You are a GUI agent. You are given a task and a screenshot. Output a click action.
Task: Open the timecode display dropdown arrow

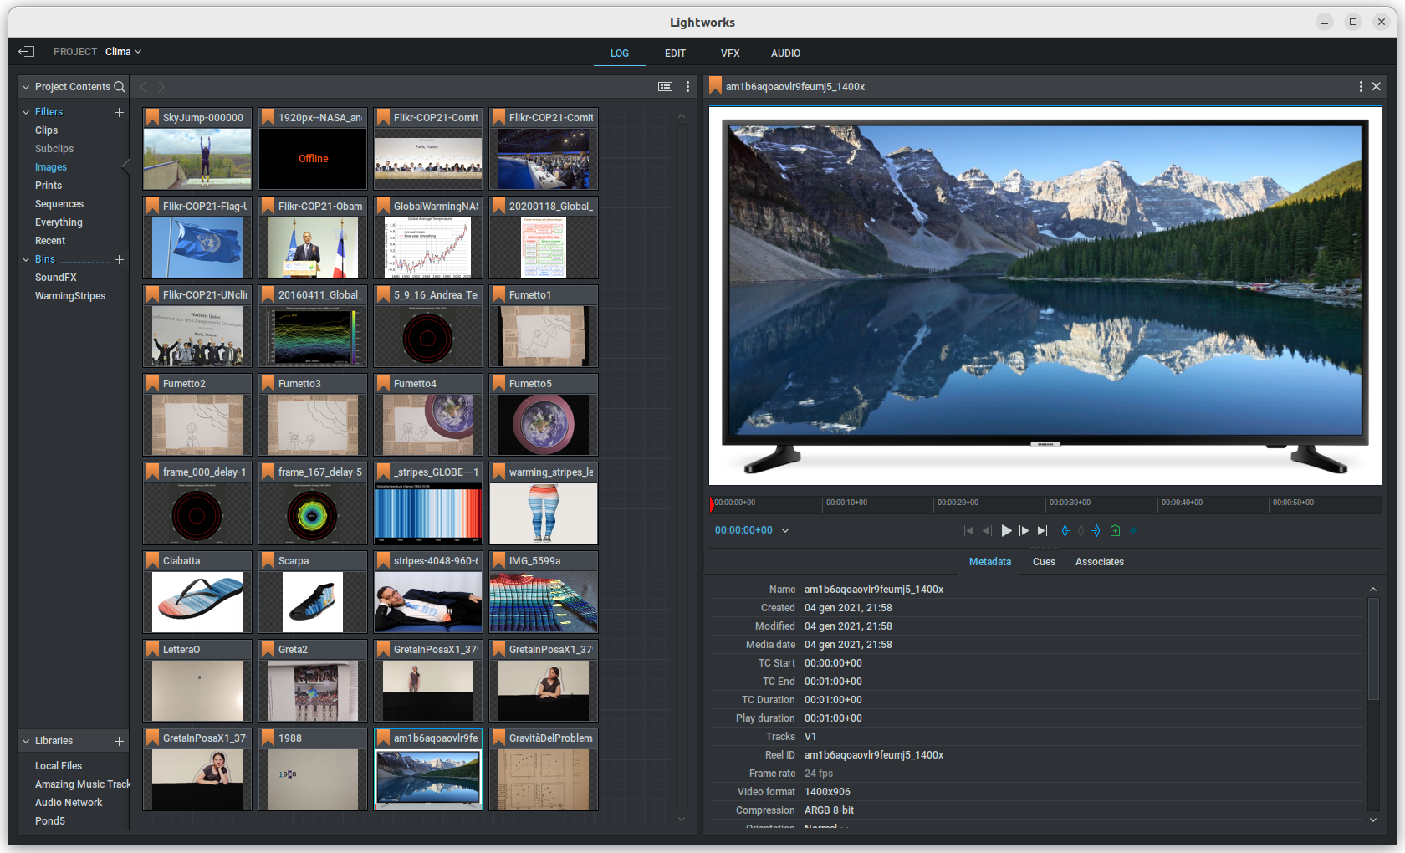pyautogui.click(x=785, y=530)
